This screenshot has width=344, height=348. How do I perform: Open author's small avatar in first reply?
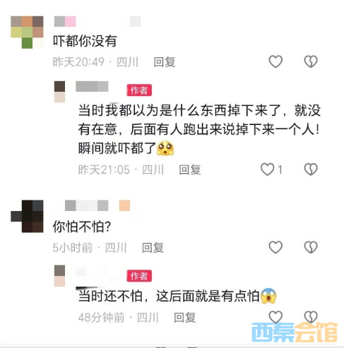point(59,92)
